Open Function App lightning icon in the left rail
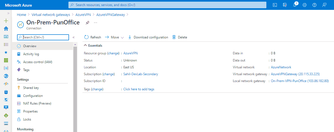Screen dimensions: 334x132 (6, 84)
